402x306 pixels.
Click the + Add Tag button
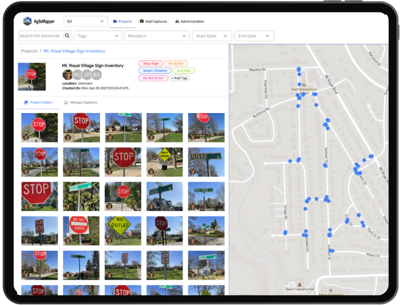(x=179, y=78)
